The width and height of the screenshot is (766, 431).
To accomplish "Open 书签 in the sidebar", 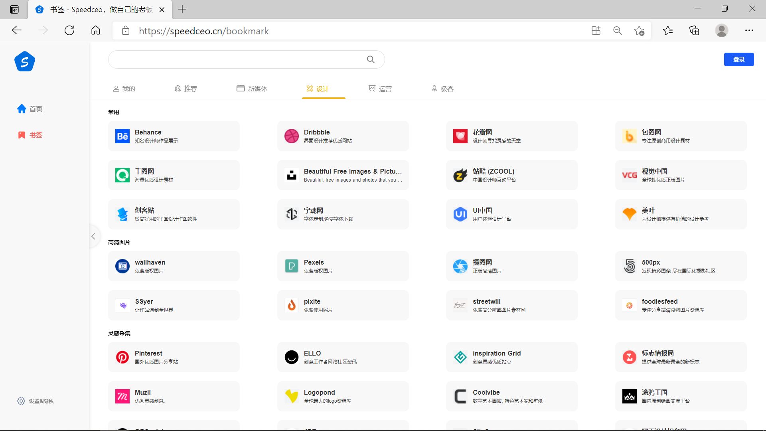I will tap(30, 135).
